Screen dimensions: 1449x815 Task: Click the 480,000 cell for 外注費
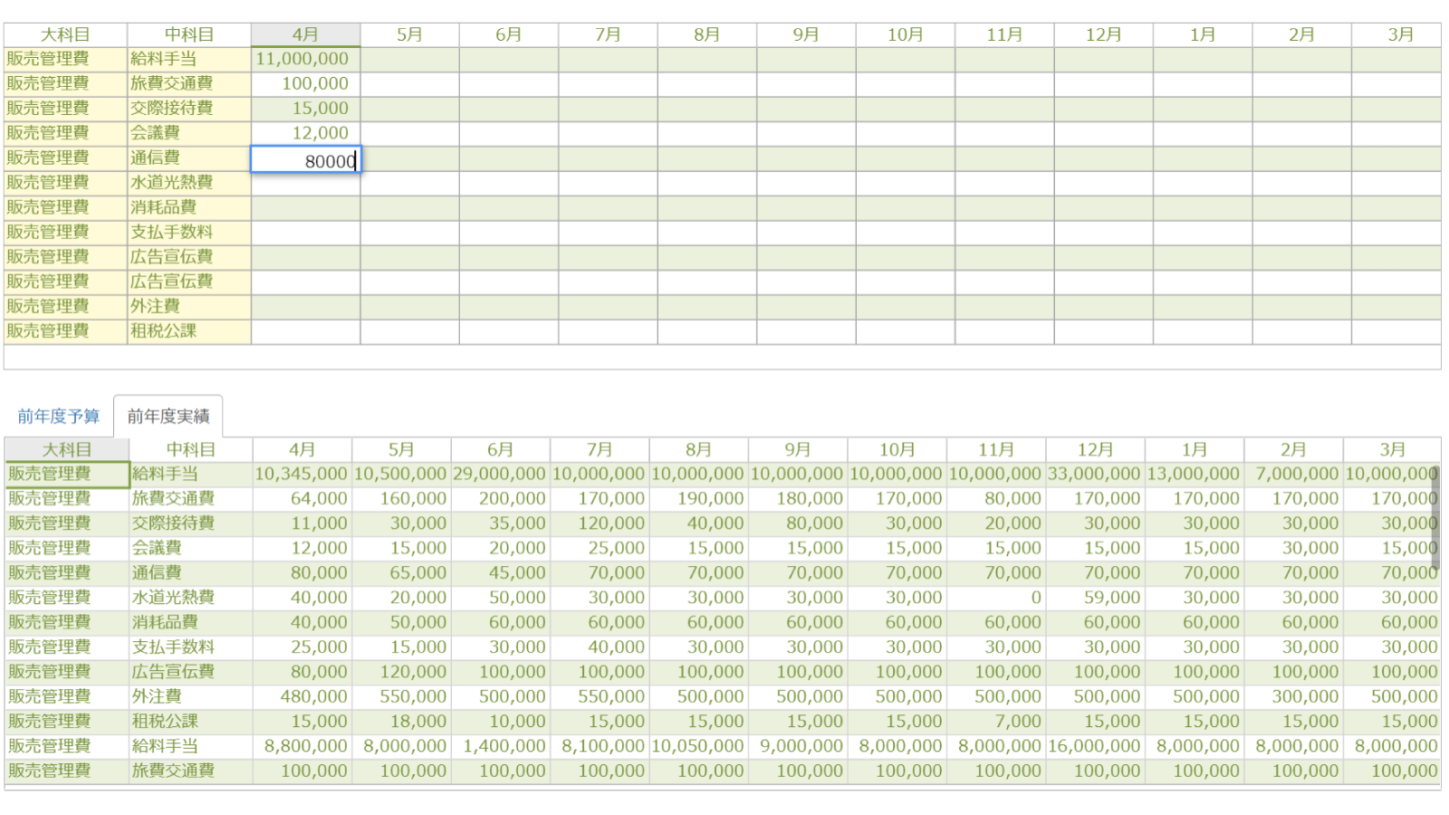302,696
